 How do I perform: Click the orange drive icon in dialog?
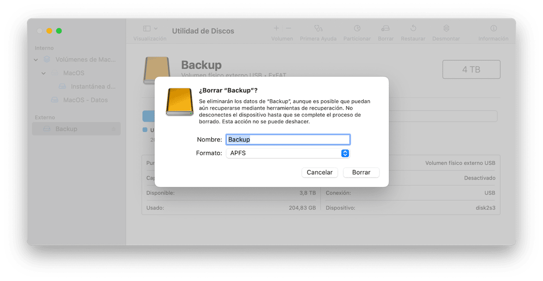pyautogui.click(x=179, y=102)
